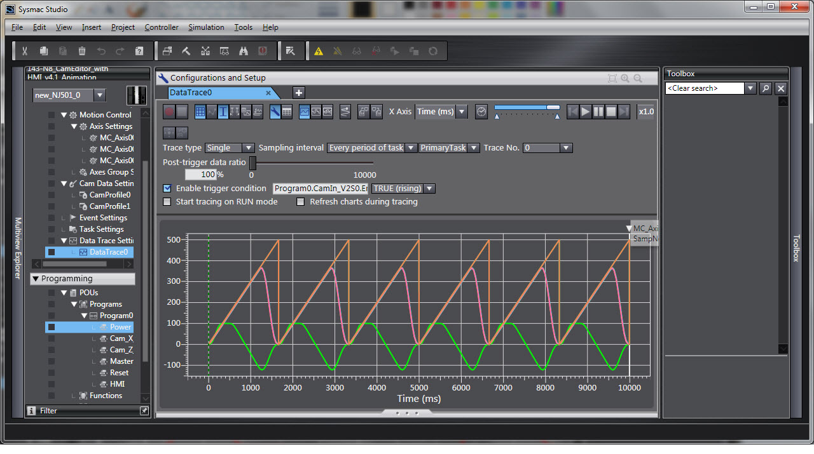Open the Controller menu

click(162, 27)
